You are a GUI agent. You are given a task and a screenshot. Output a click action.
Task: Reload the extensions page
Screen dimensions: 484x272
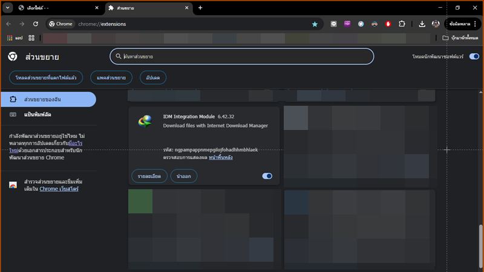click(x=36, y=24)
